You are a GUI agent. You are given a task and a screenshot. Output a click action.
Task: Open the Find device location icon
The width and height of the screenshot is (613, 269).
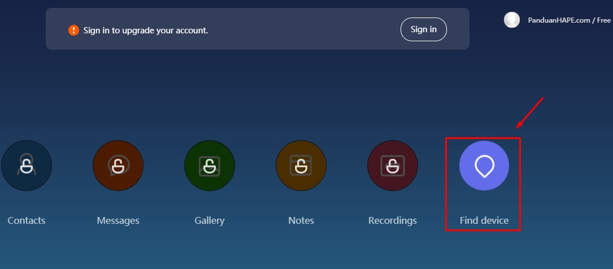tap(484, 166)
